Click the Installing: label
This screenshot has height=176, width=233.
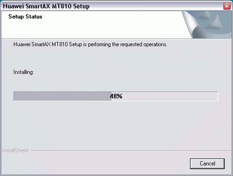24,72
